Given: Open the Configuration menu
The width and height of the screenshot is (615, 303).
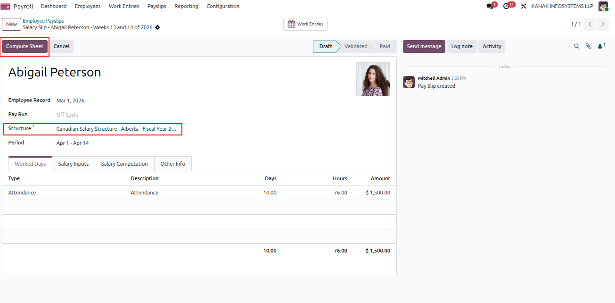Looking at the screenshot, I should tap(223, 6).
